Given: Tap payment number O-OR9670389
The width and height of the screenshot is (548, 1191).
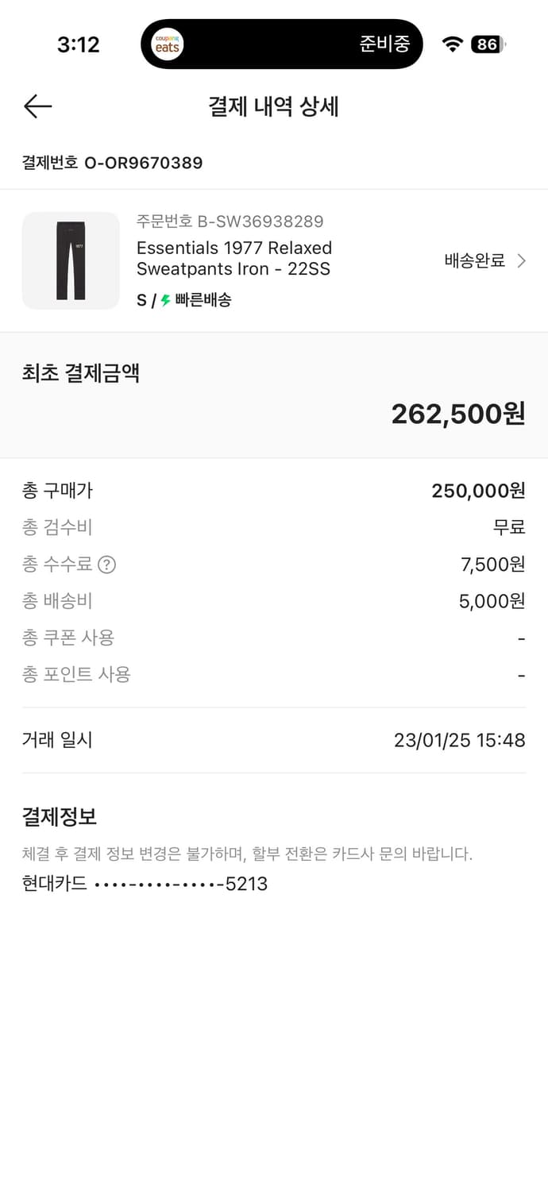Looking at the screenshot, I should click(x=112, y=164).
